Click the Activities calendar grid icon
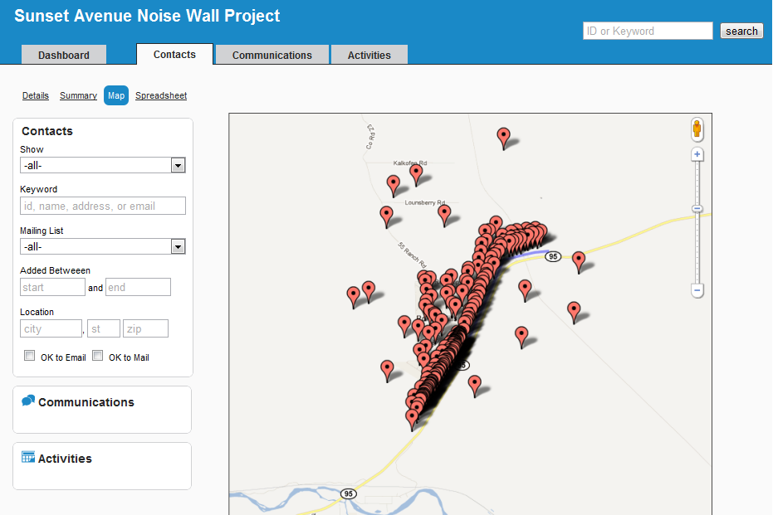773x515 pixels. coord(28,457)
